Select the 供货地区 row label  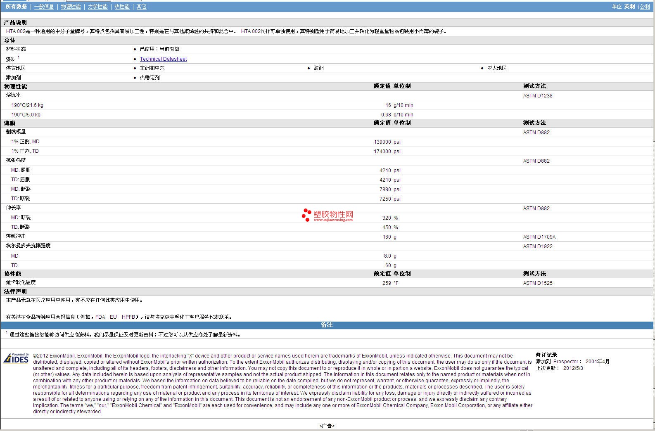click(16, 68)
